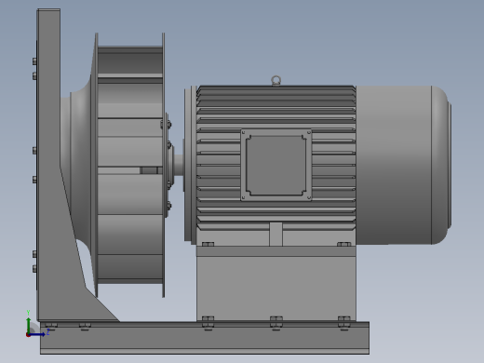The image size is (484, 363).
Task: Select the motor terminal box cover
Action: tap(276, 165)
